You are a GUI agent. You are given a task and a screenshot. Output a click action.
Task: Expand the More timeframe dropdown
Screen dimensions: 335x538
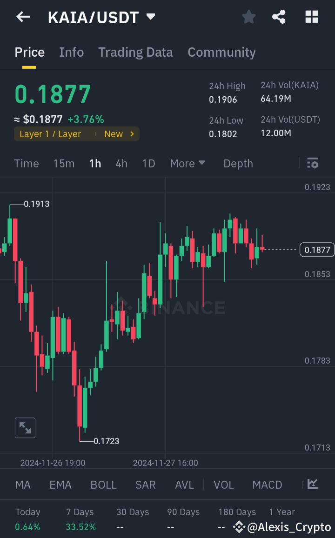(187, 163)
